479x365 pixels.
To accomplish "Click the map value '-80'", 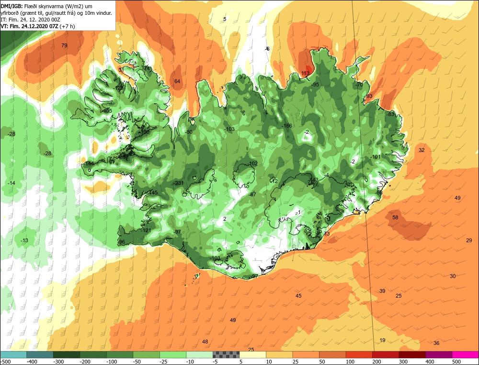I will coord(189,132).
